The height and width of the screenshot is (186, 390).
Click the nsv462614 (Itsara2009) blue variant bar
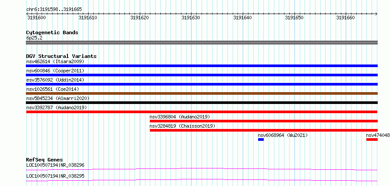[x=202, y=66]
